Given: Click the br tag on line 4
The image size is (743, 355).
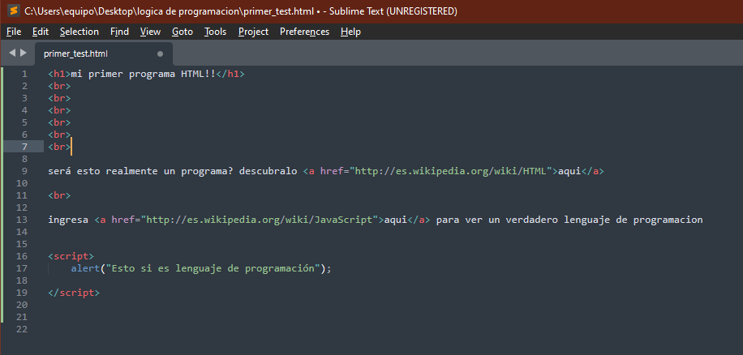Looking at the screenshot, I should [x=59, y=110].
